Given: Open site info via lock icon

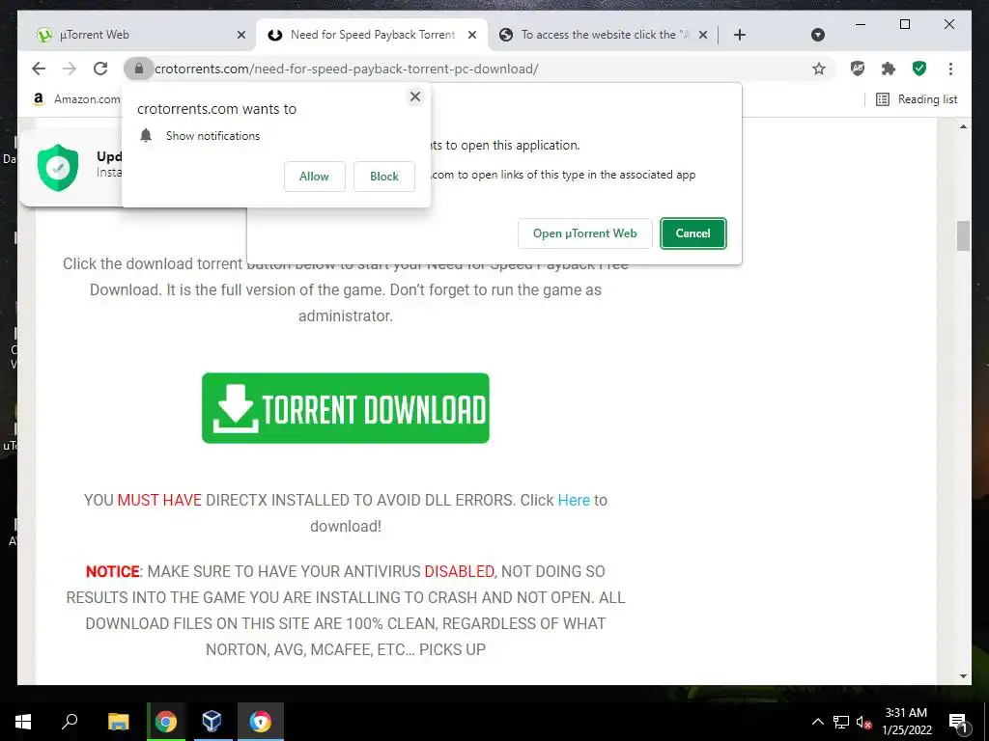Looking at the screenshot, I should [x=139, y=69].
